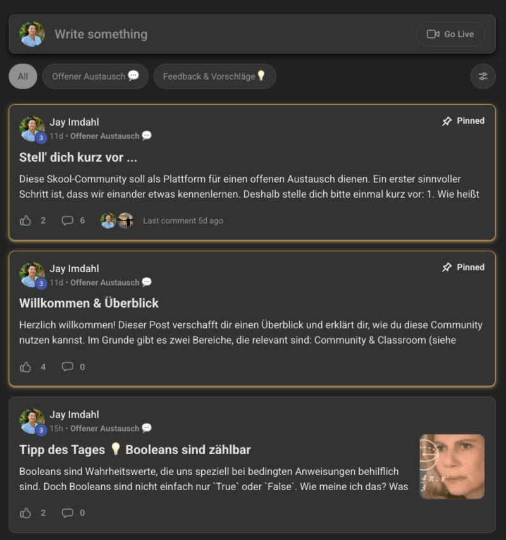Click the pin icon on "Willkommen & Überblick"
The height and width of the screenshot is (540, 506).
click(447, 267)
